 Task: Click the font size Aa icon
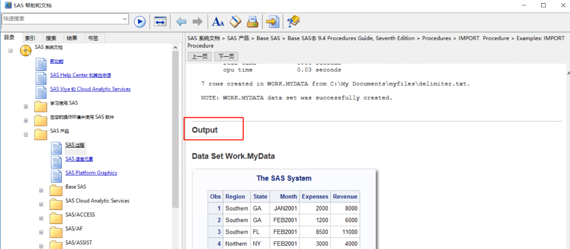point(218,22)
